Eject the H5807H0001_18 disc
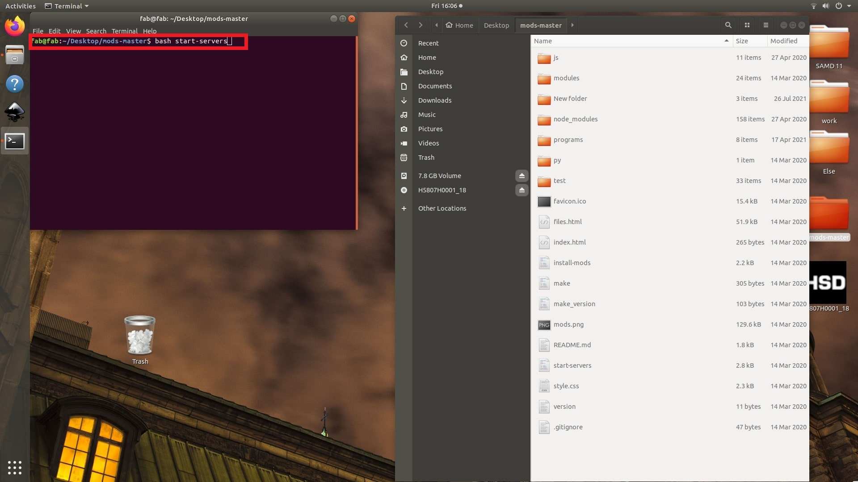The image size is (858, 482). coord(522,190)
